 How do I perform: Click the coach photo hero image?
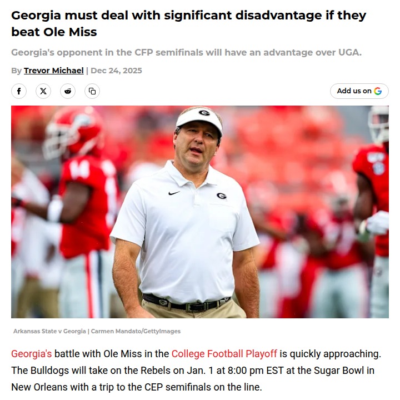coord(200,212)
